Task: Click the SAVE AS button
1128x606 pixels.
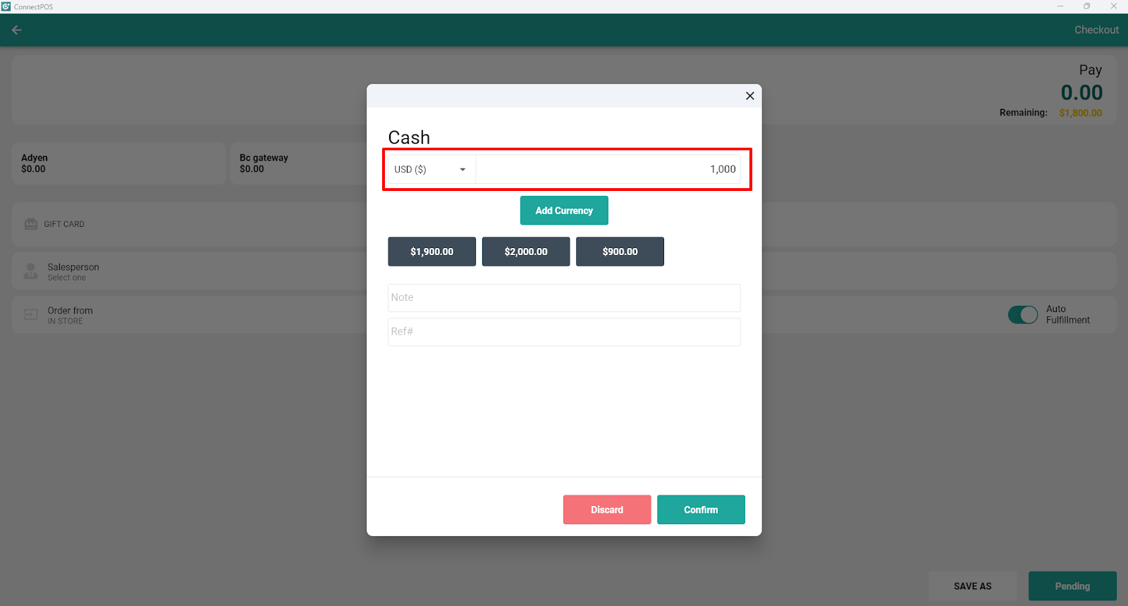Action: 972,586
